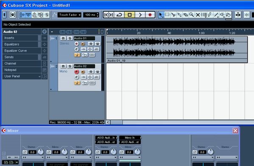Select the Play speaker tool

pos(223,15)
